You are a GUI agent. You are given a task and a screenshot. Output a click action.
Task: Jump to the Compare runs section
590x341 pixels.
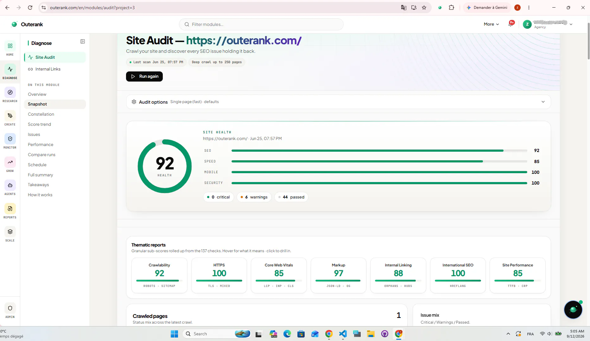[41, 155]
